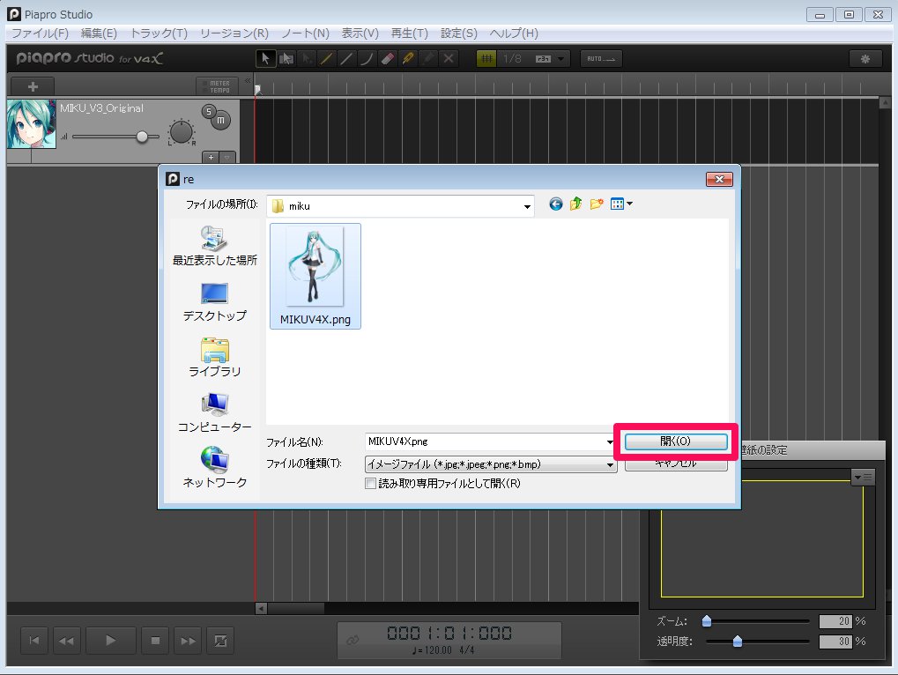Viewport: 898px width, 675px height.
Task: Select the arrow pointer tool
Action: click(266, 58)
